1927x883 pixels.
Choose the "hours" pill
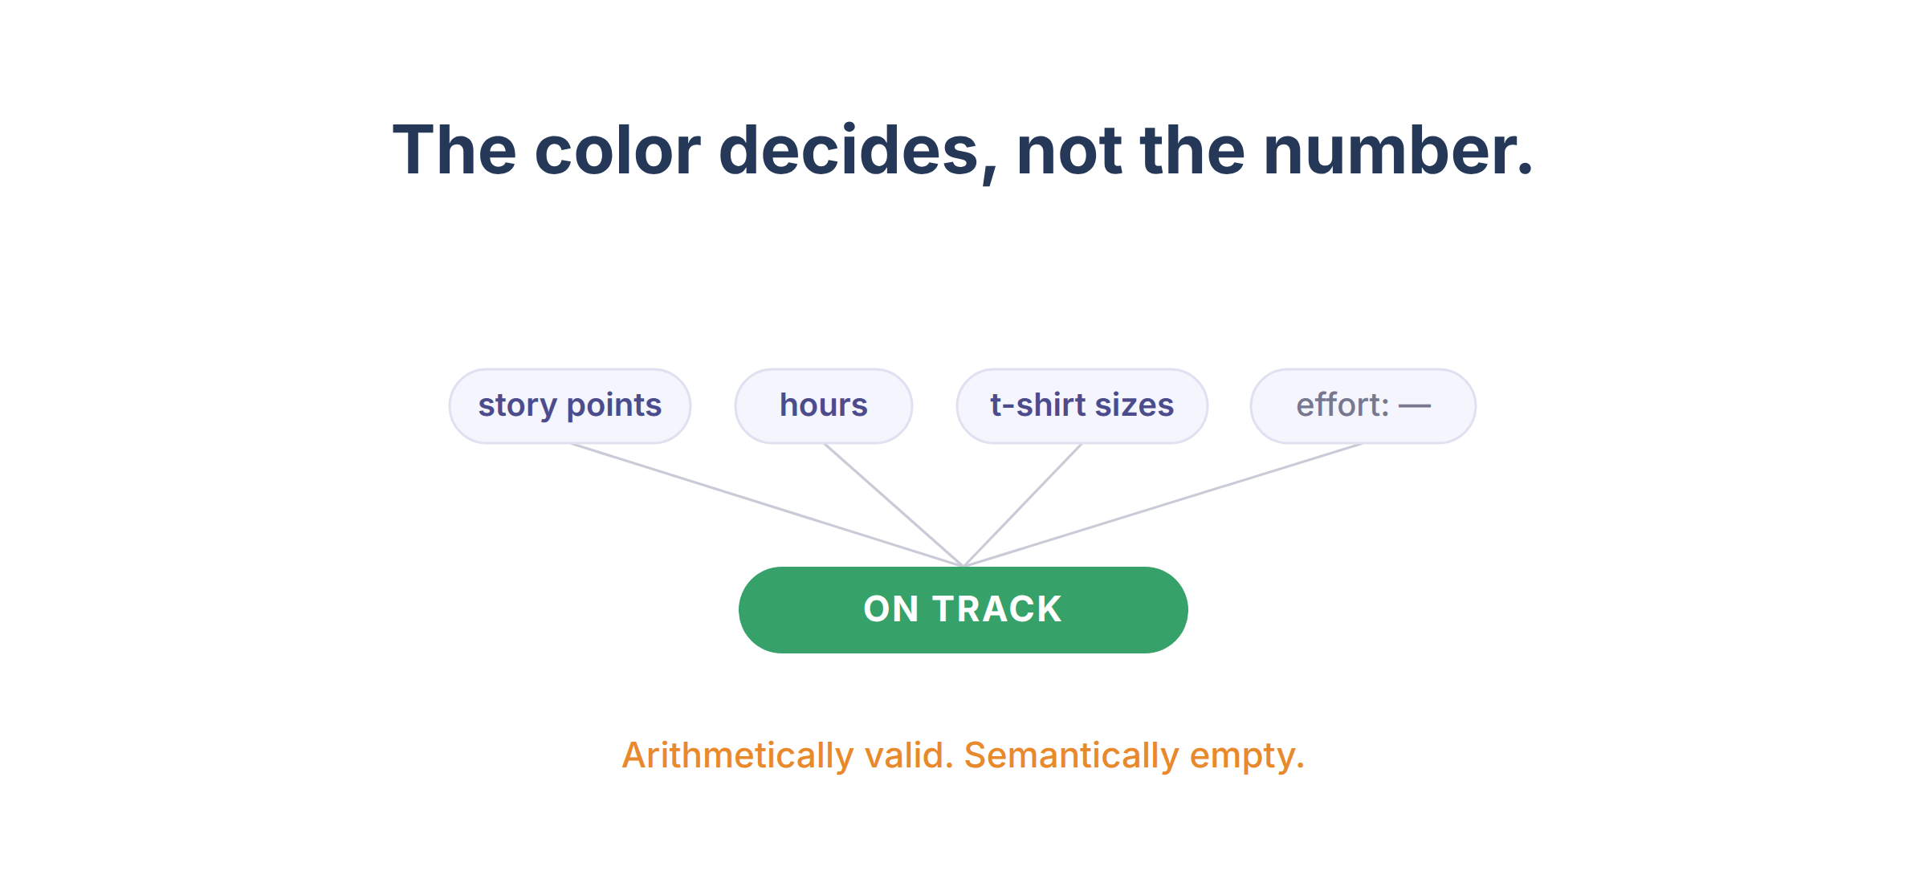pos(824,406)
